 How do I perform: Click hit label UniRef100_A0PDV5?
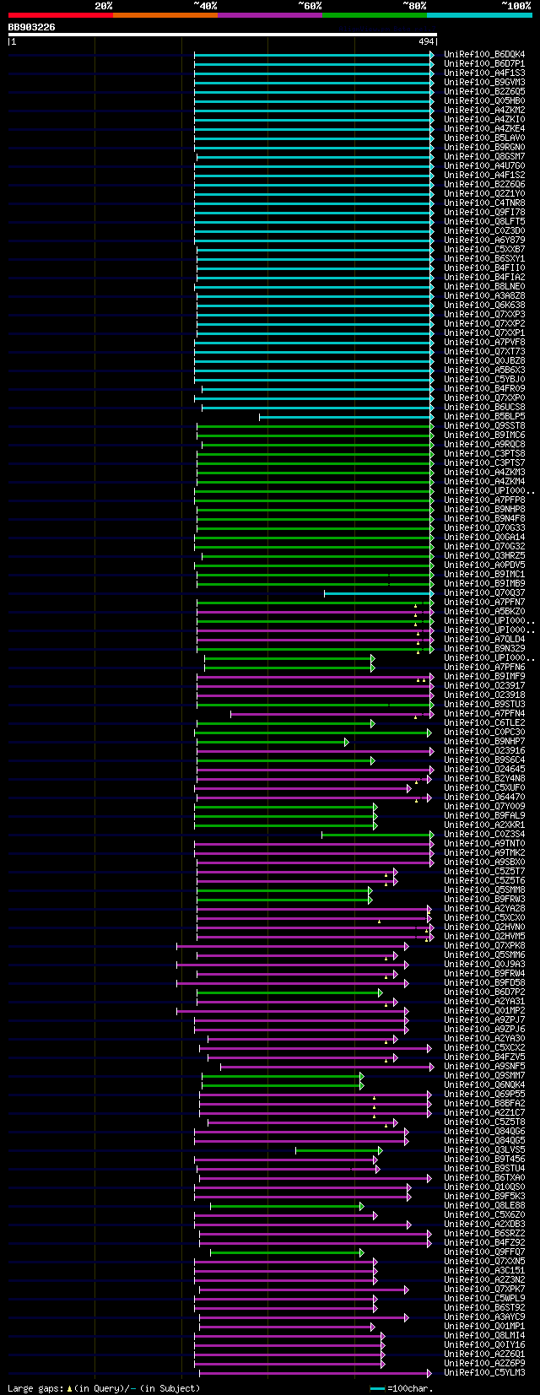click(484, 565)
